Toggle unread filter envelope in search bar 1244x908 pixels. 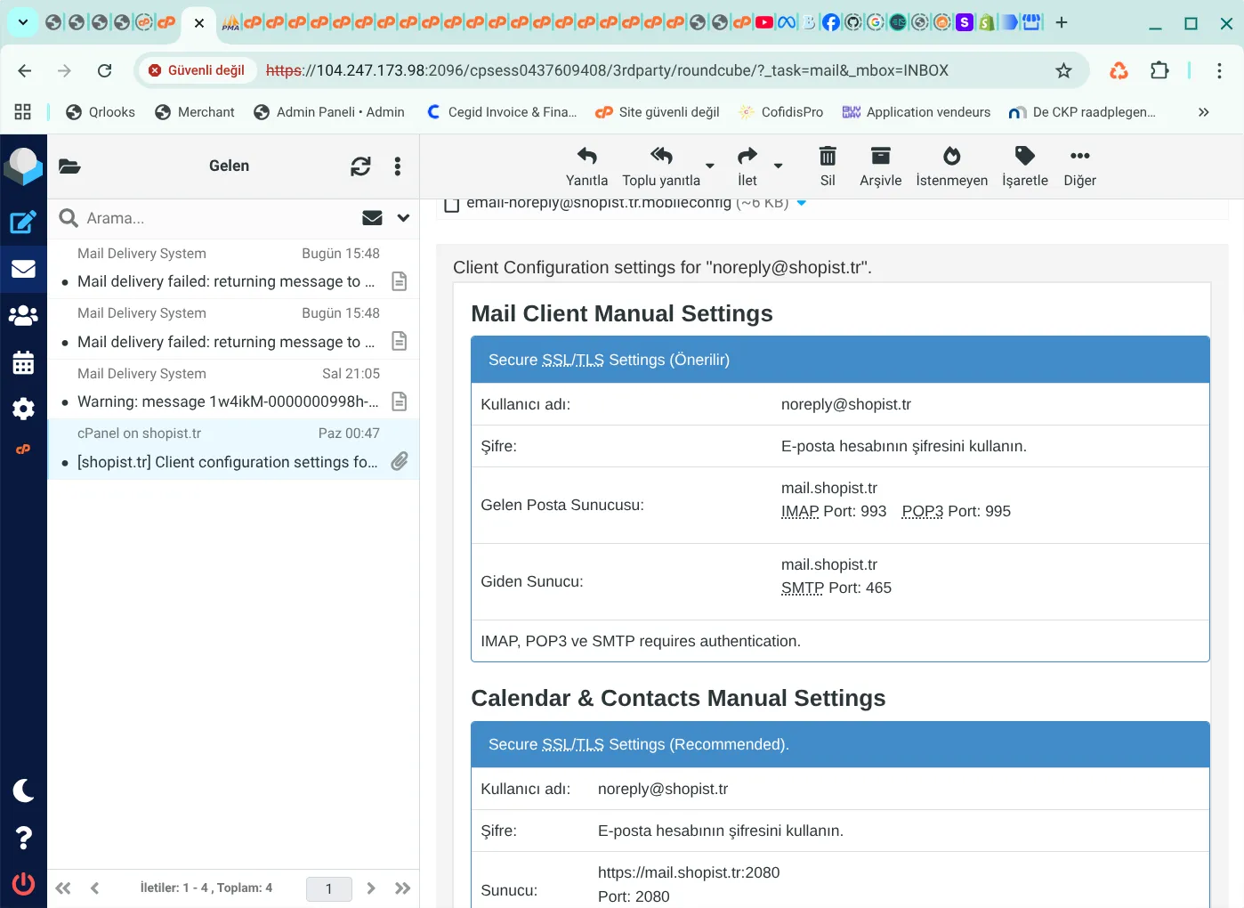[372, 218]
